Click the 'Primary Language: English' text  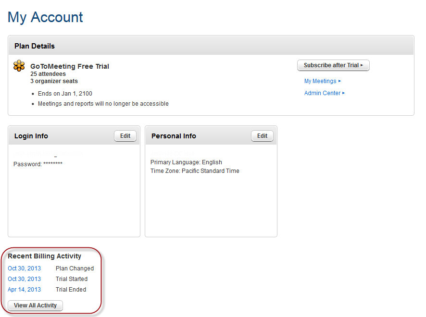[186, 162]
